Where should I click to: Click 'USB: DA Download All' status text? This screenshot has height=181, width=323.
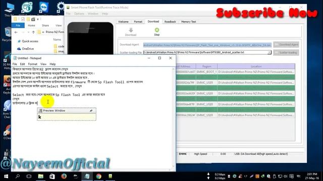[x=261, y=154]
